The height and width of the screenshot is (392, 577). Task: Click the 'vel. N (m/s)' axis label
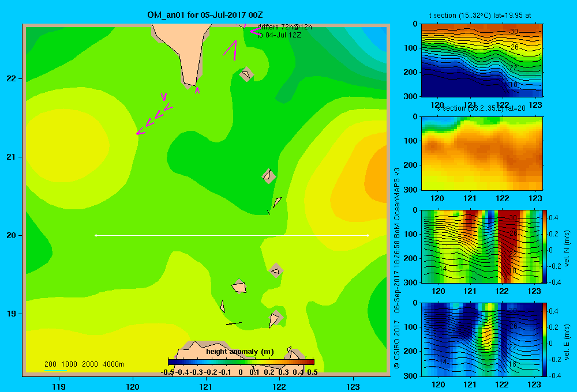point(567,248)
